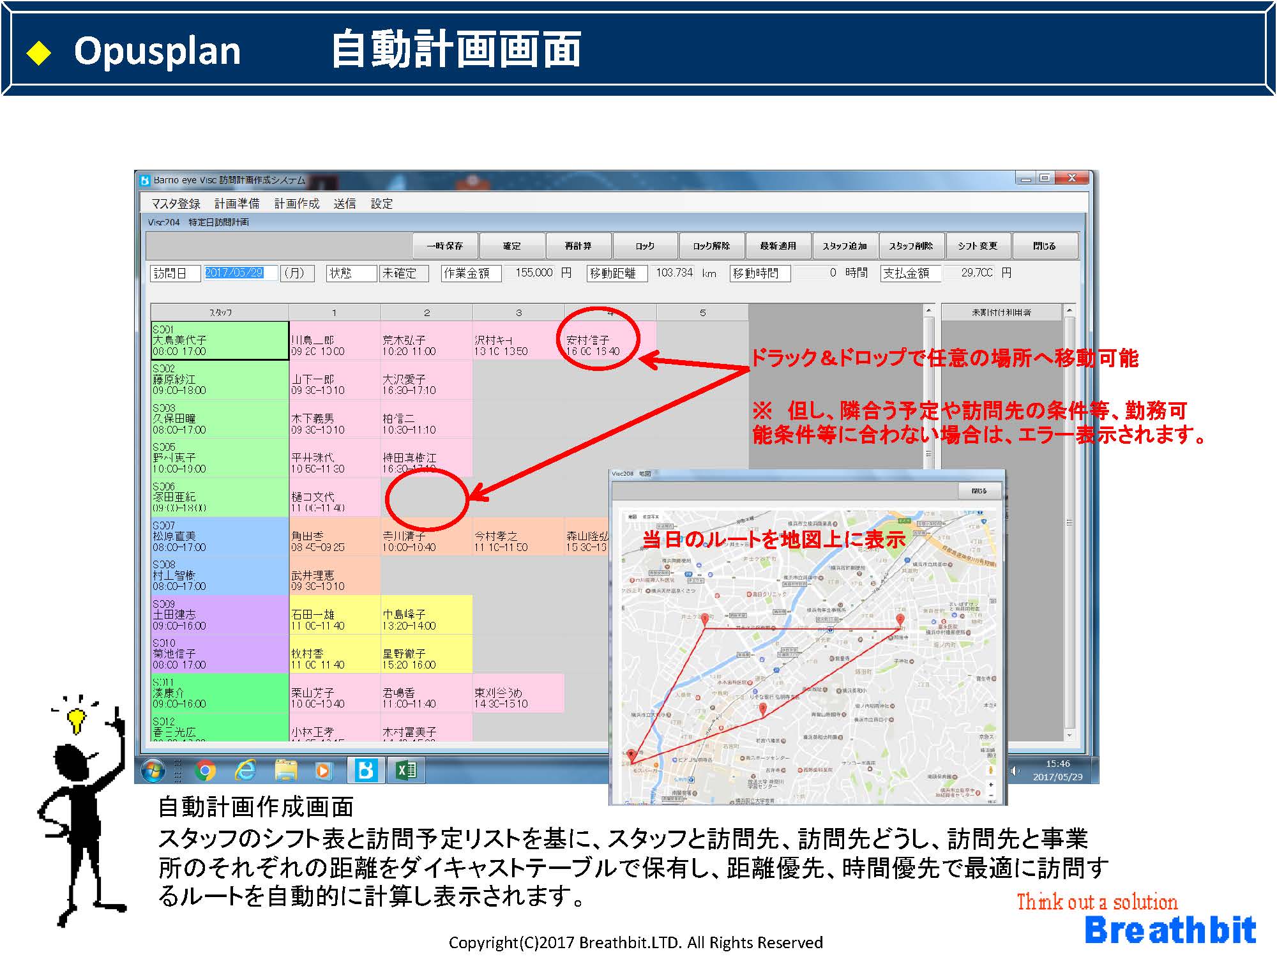Click the 支払金額 value field
1277x959 pixels.
click(969, 273)
